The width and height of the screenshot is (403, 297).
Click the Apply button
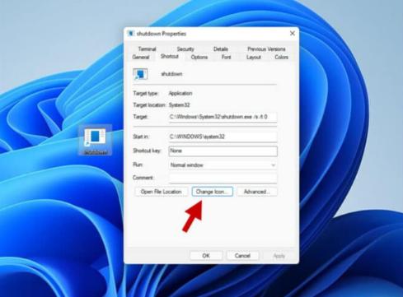coord(279,256)
